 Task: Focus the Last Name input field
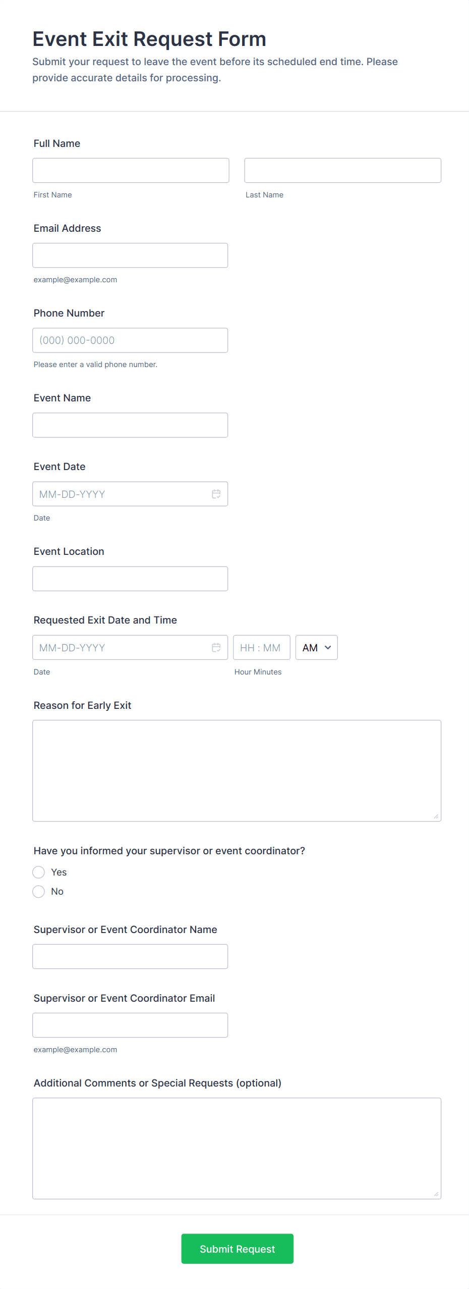[x=342, y=170]
